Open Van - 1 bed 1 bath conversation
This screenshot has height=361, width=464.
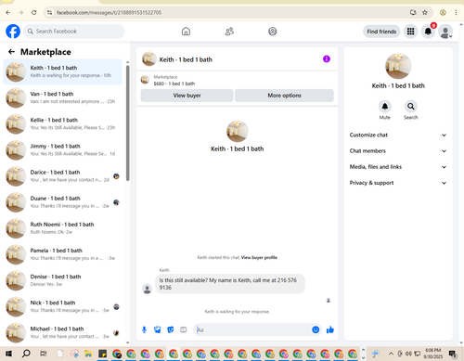pyautogui.click(x=62, y=97)
